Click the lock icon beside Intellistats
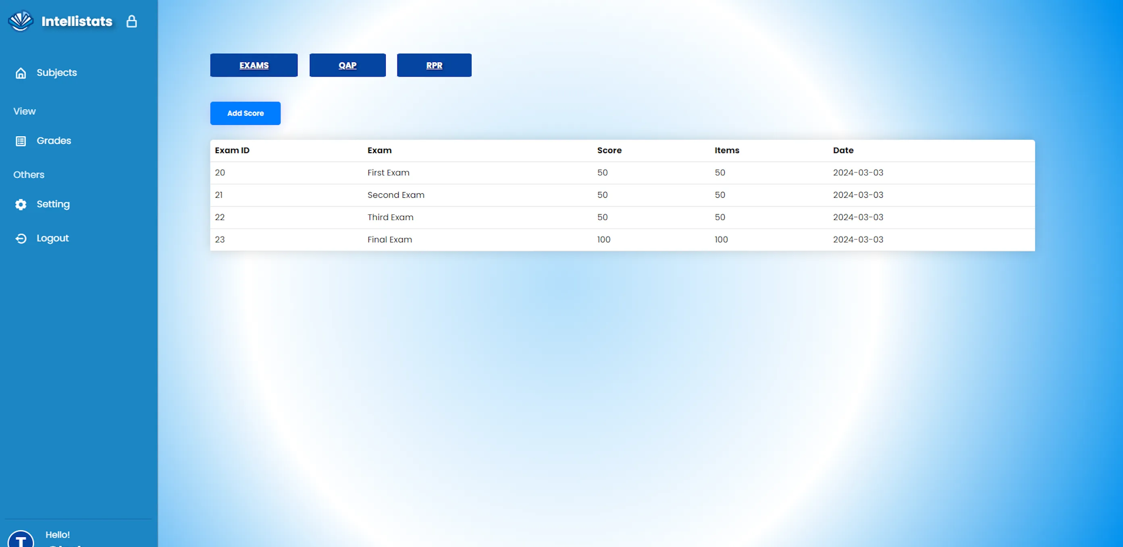 pyautogui.click(x=131, y=21)
